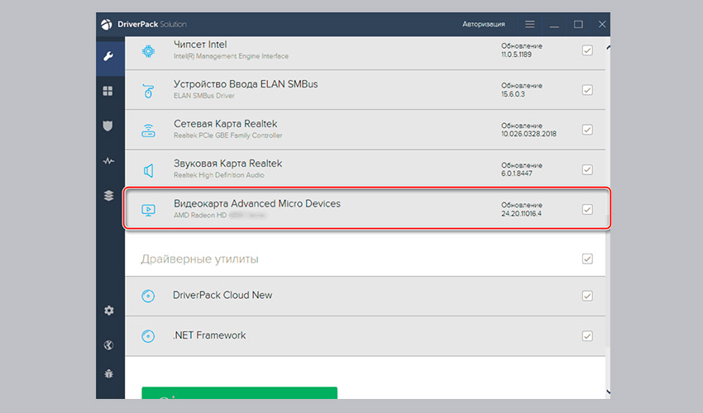
Task: Click the scrollbar up arrow
Action: click(x=610, y=49)
